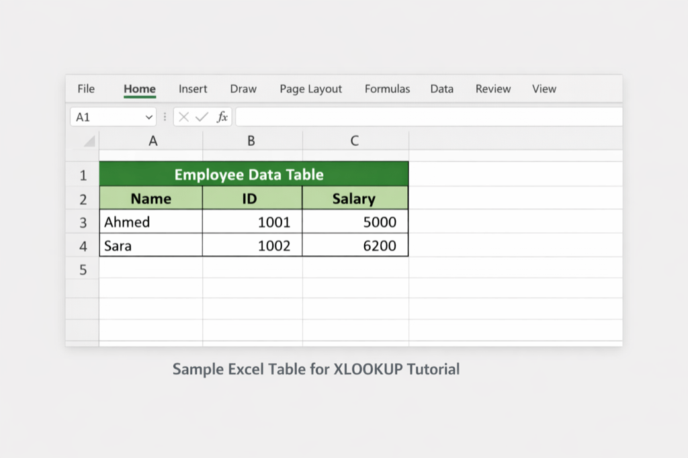Open the Data ribbon tab

441,89
